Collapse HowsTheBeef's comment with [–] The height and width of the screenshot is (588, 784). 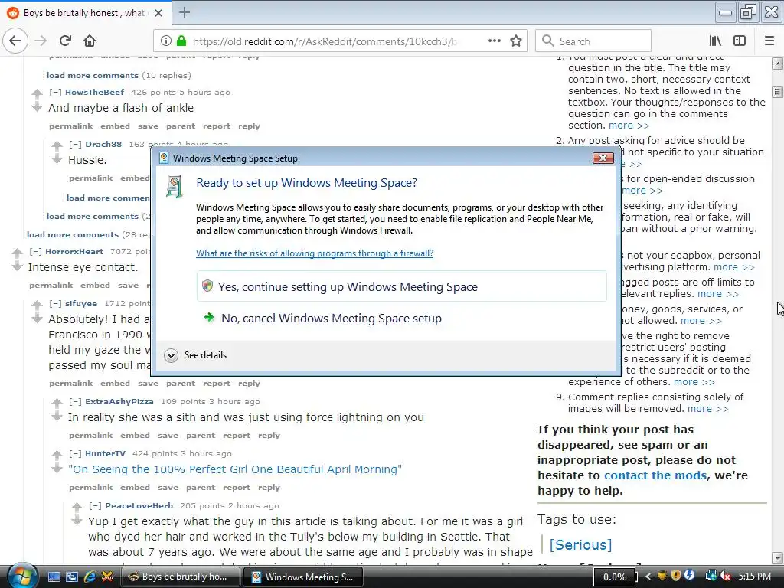pyautogui.click(x=55, y=92)
